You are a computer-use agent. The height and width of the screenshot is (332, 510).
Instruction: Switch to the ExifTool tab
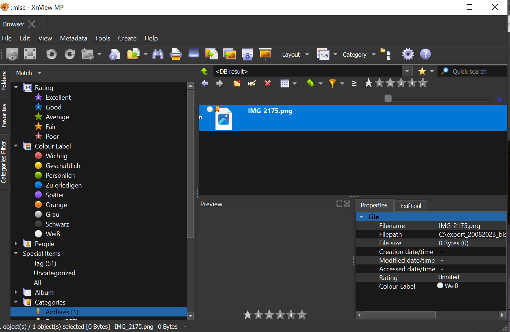click(411, 206)
